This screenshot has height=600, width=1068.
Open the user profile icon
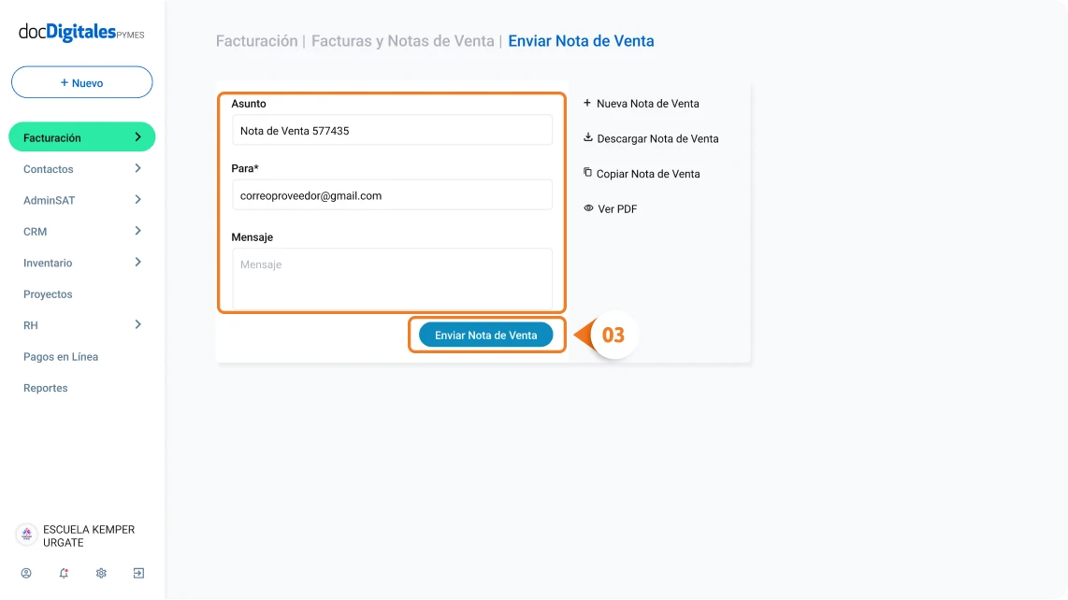tap(26, 573)
